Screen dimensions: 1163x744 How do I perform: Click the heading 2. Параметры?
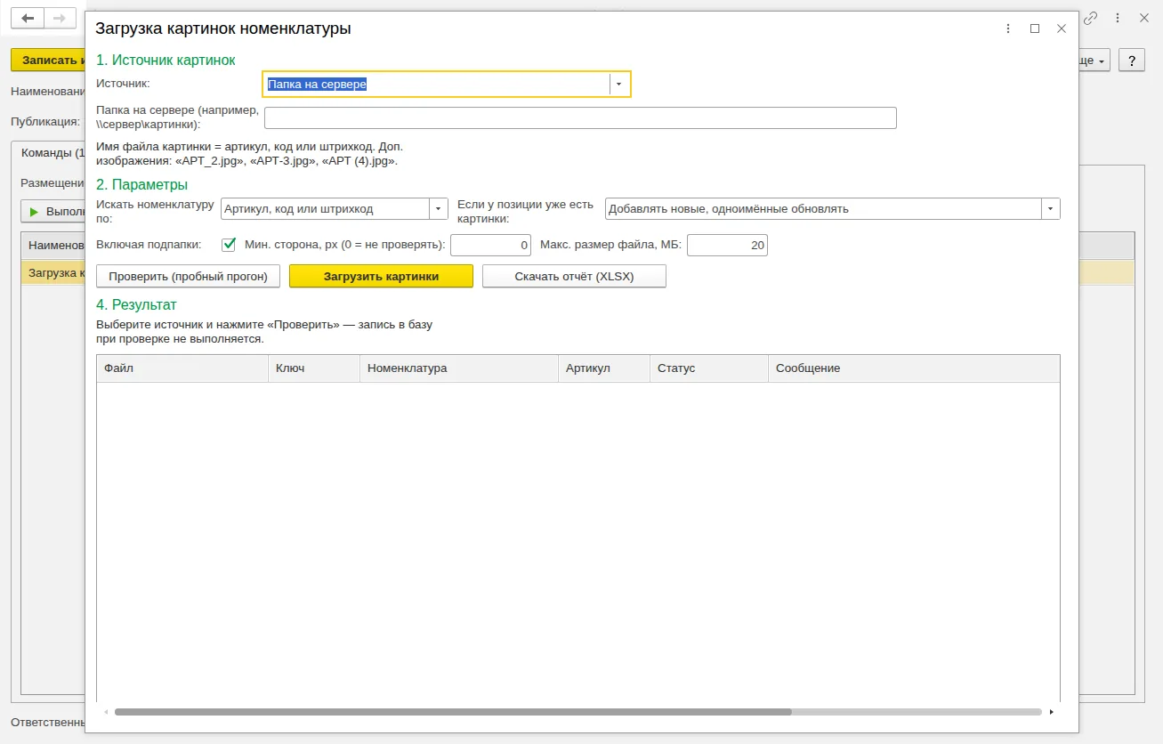click(x=141, y=184)
